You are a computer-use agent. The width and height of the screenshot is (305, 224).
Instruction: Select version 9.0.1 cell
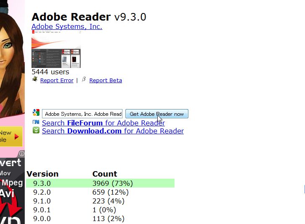click(42, 210)
